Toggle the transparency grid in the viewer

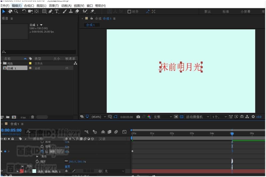[x=181, y=117]
